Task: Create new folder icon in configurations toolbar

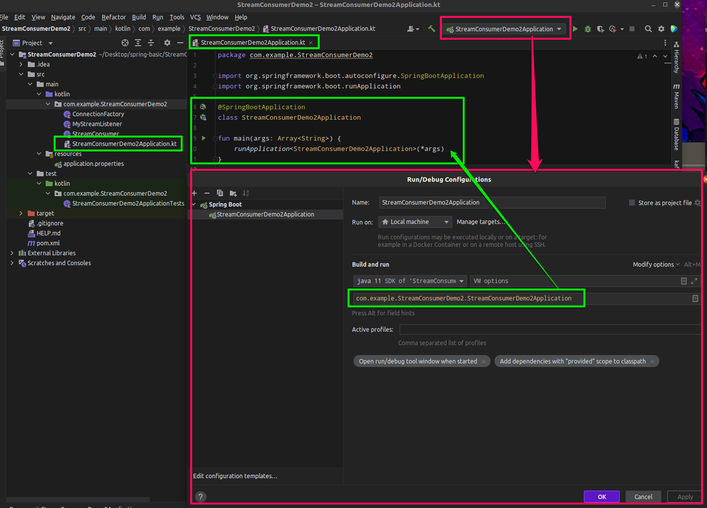Action: (x=233, y=193)
